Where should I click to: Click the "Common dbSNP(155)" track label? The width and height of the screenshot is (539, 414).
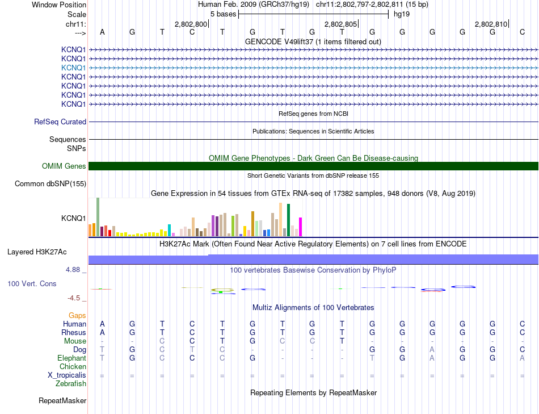pos(50,184)
